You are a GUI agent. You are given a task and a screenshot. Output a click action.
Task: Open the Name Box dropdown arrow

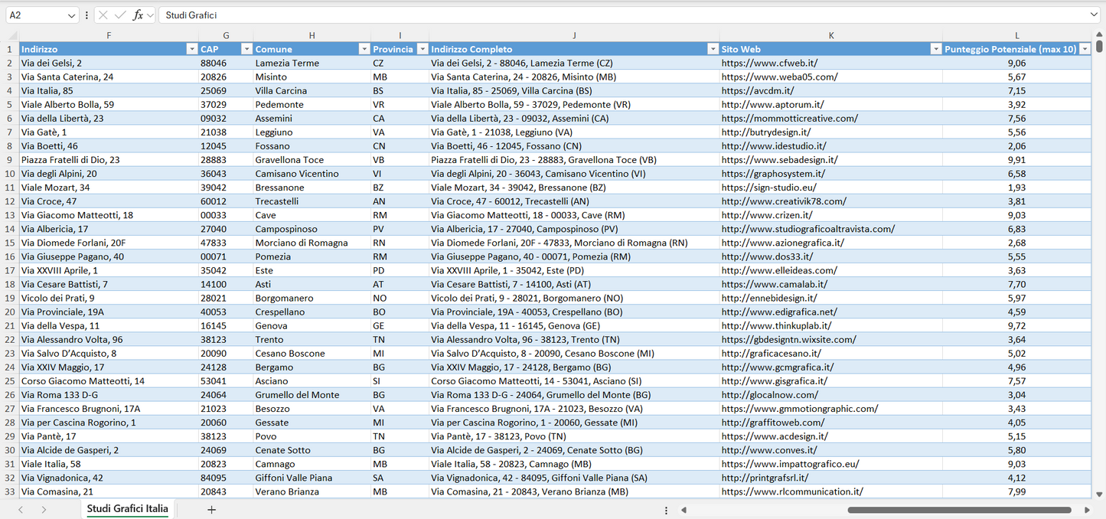[x=70, y=15]
